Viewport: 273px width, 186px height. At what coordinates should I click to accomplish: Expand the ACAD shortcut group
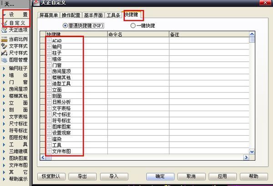[49, 40]
